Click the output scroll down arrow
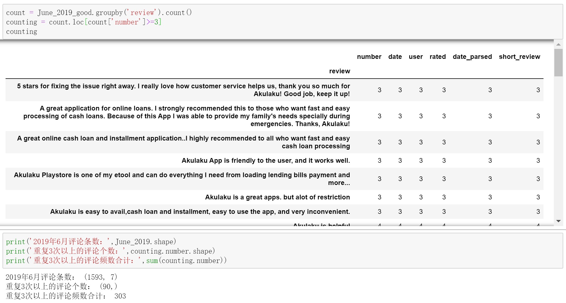The image size is (566, 303). tap(558, 221)
